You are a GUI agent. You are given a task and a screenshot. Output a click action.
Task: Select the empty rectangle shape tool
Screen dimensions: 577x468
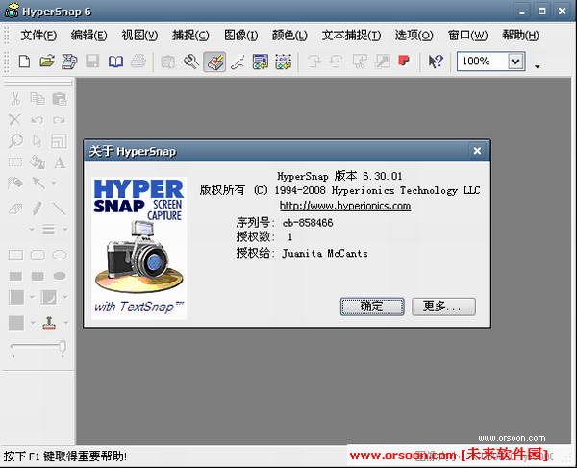(x=15, y=255)
